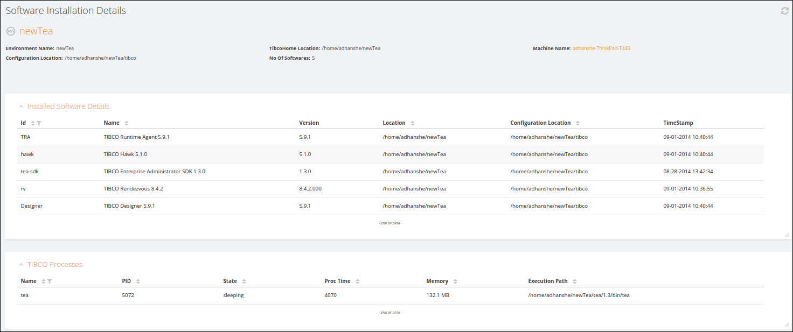Grab the Installed Software panel resize handle

coord(786,235)
